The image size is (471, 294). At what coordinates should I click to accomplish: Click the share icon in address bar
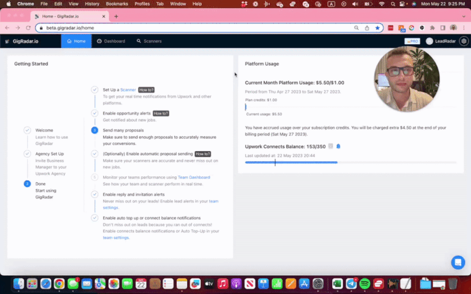pyautogui.click(x=367, y=28)
